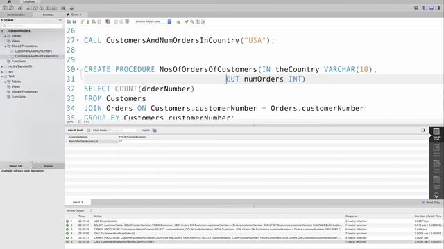Image resolution: width=444 pixels, height=249 pixels.
Task: Select Functions under ClassicModels
Action: 19,62
